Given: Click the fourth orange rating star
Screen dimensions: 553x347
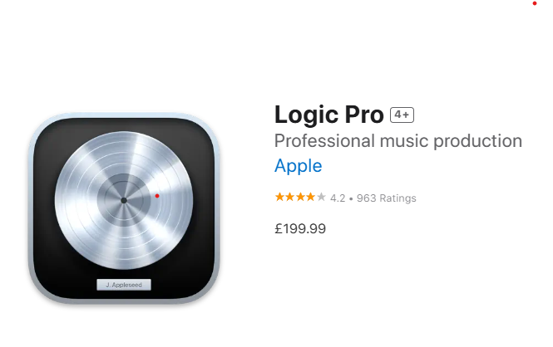Looking at the screenshot, I should 310,197.
